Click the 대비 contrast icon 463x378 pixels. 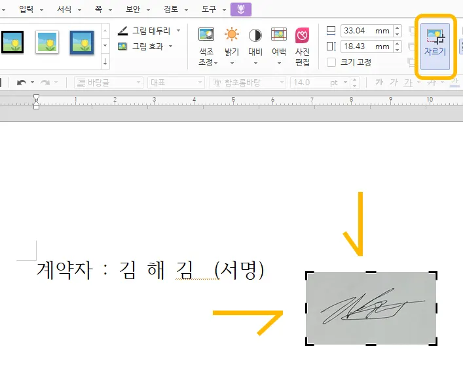coord(255,35)
